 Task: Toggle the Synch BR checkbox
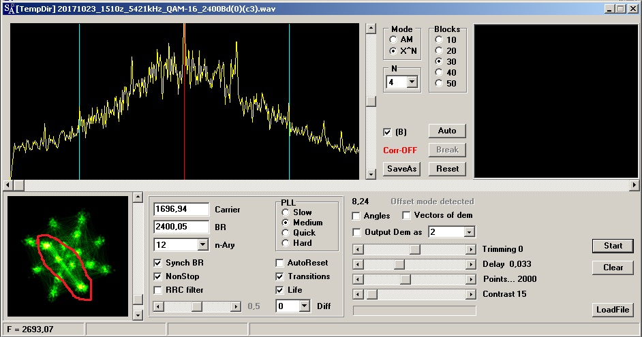pyautogui.click(x=159, y=263)
